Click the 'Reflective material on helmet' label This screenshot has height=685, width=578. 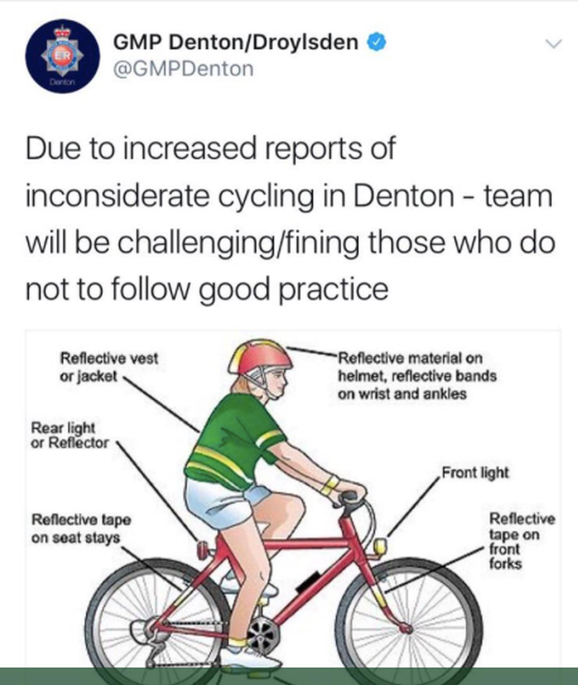coord(417,376)
